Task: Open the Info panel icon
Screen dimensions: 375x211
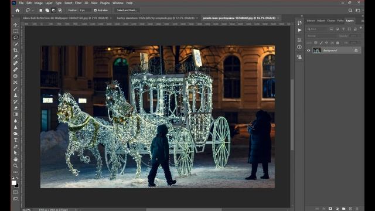Action: (299, 47)
